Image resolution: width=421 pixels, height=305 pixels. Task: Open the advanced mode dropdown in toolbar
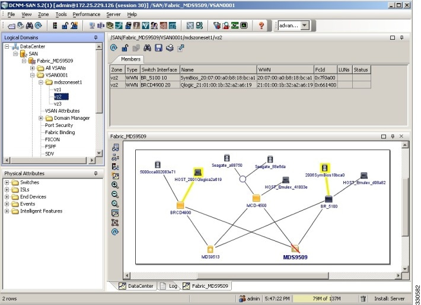[304, 26]
